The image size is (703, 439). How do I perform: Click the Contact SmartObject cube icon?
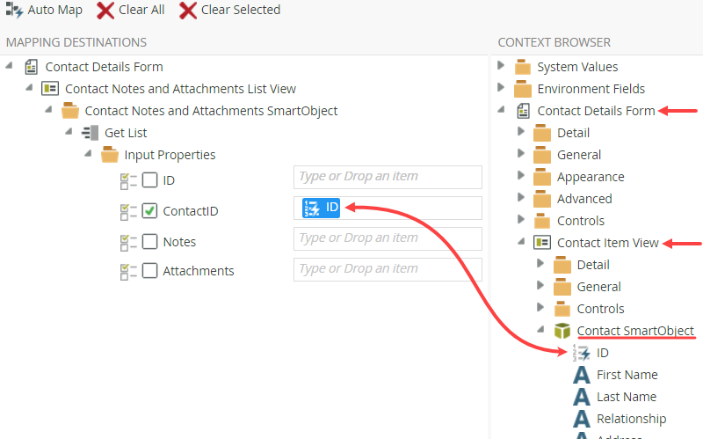[563, 331]
